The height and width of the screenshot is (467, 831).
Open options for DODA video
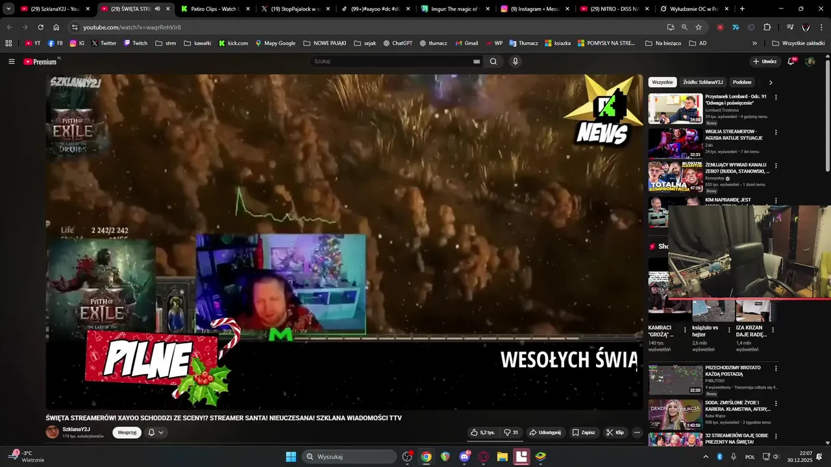(776, 403)
